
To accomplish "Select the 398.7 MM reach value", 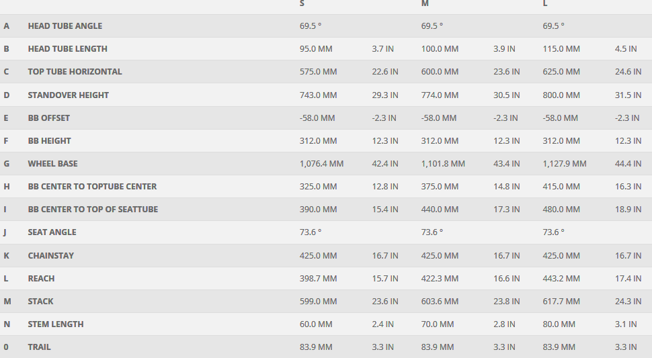I will pos(318,279).
